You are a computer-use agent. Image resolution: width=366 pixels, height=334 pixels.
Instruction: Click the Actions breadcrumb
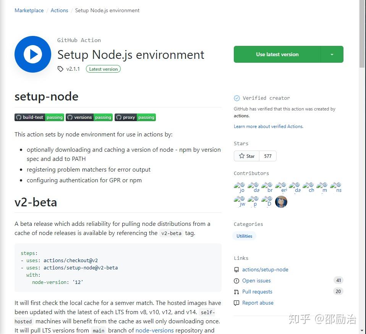coord(59,10)
